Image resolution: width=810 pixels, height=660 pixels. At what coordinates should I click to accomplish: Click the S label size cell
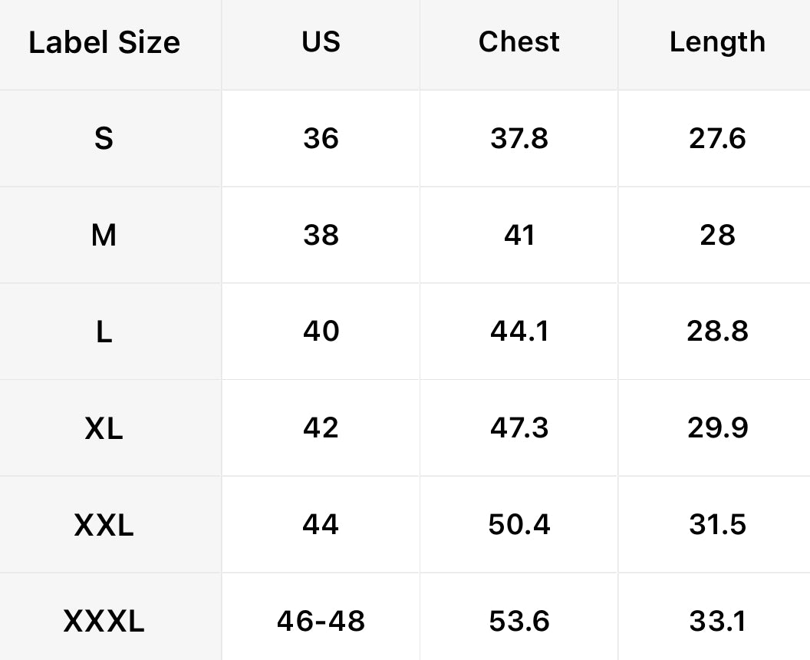coord(104,139)
